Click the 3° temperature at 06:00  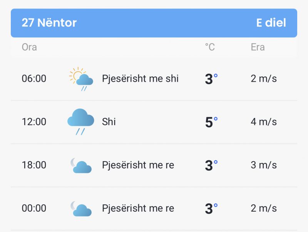coord(211,79)
